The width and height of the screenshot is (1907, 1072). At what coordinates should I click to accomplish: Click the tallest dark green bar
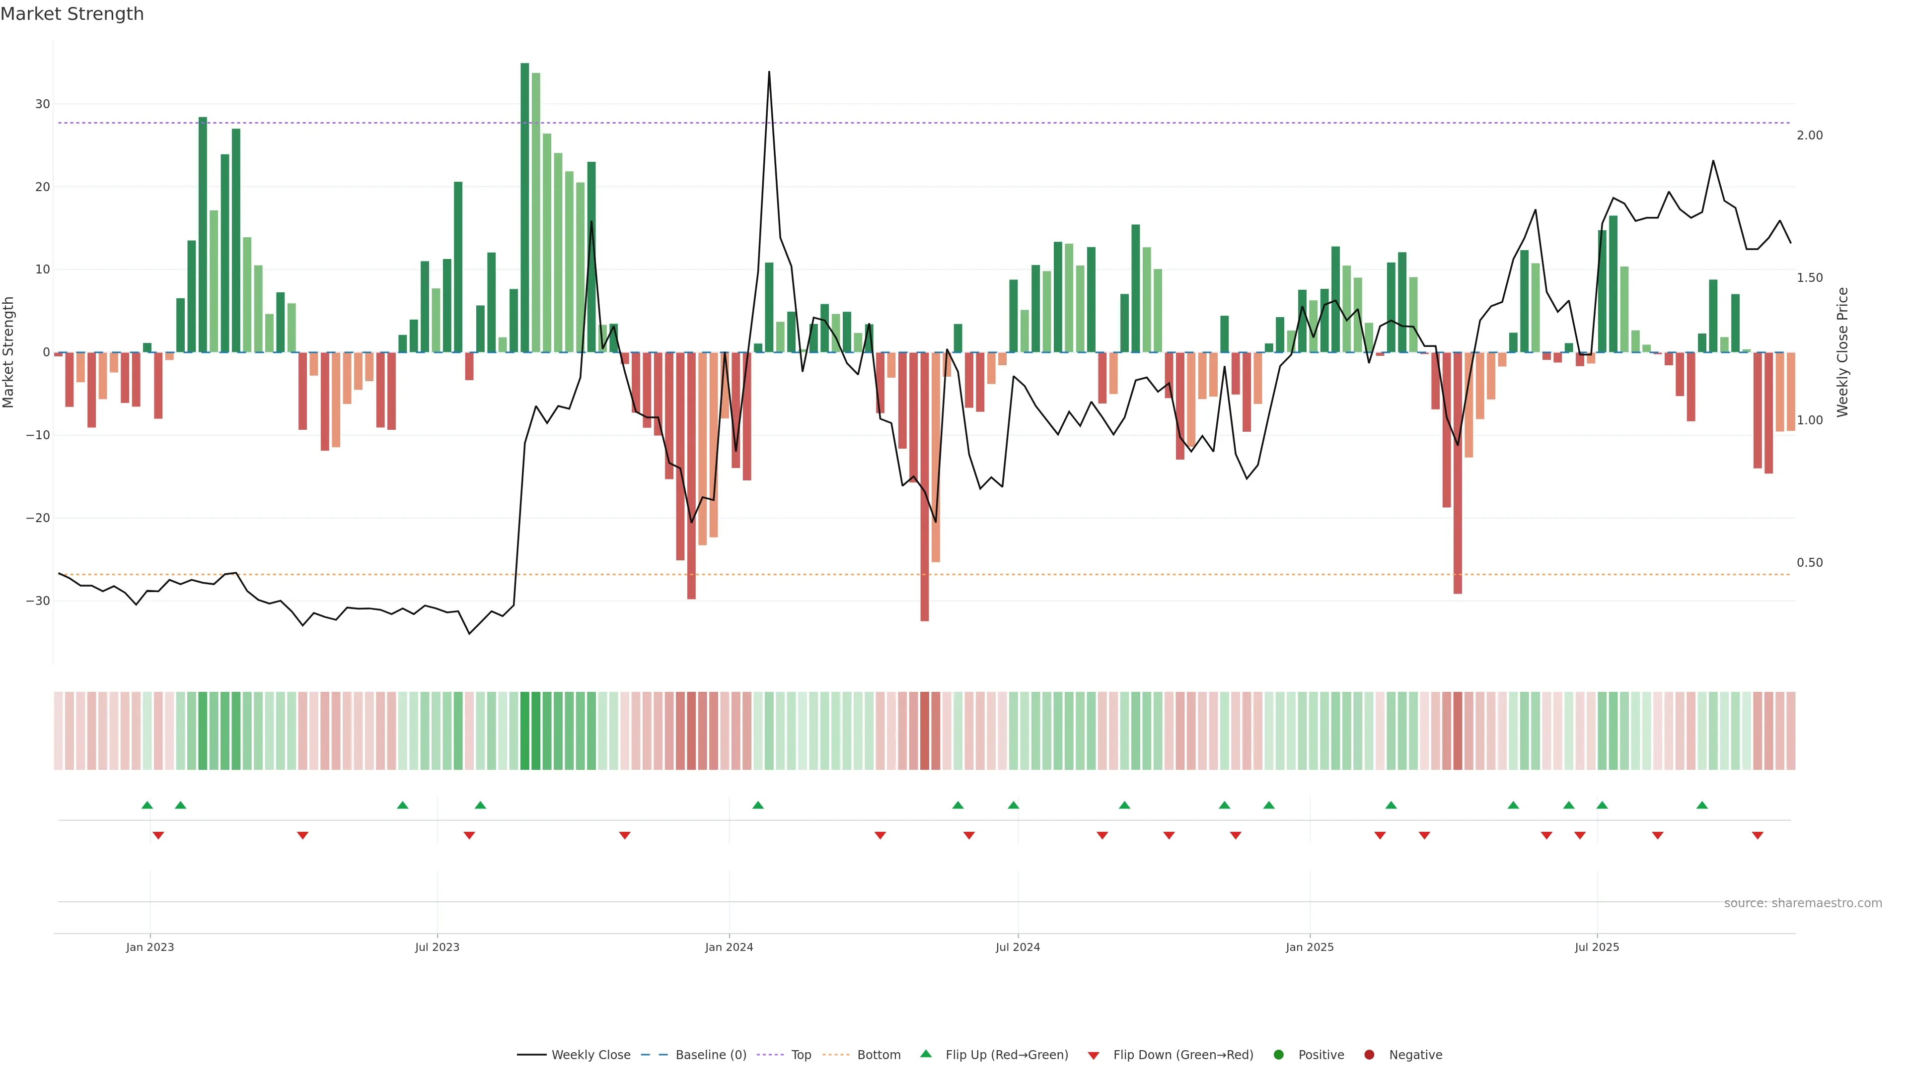pyautogui.click(x=525, y=207)
